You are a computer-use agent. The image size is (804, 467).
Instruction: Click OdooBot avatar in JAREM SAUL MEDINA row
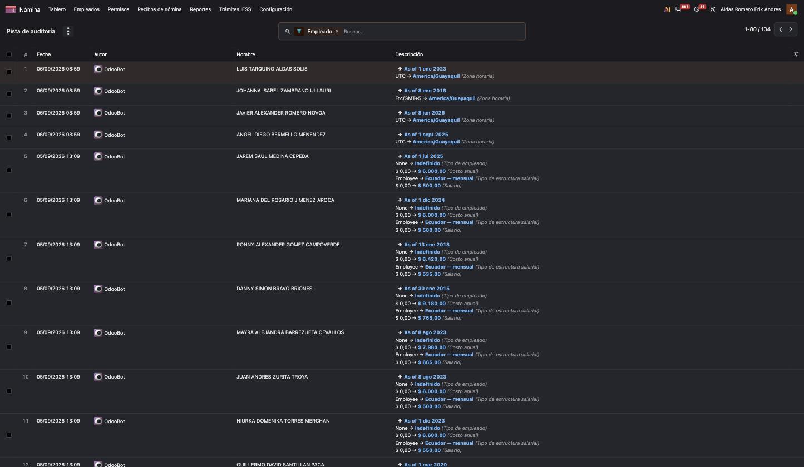[98, 156]
